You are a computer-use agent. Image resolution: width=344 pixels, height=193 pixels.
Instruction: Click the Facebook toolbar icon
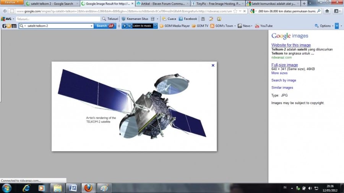(188, 19)
